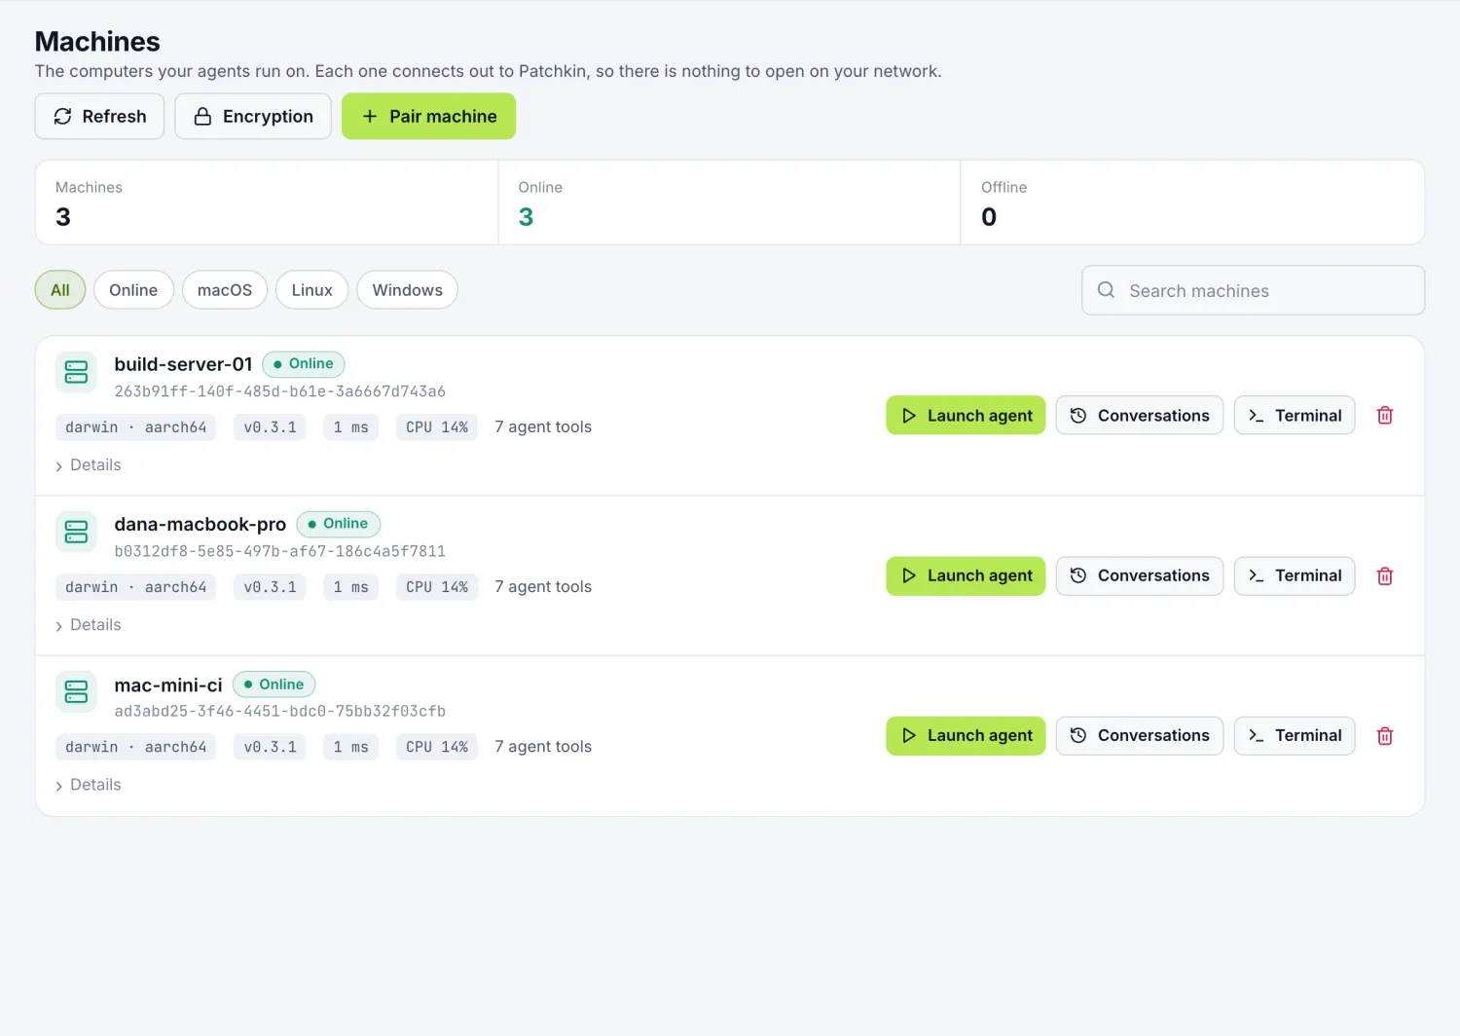1460x1036 pixels.
Task: Show only macOS machines
Action: (x=225, y=290)
